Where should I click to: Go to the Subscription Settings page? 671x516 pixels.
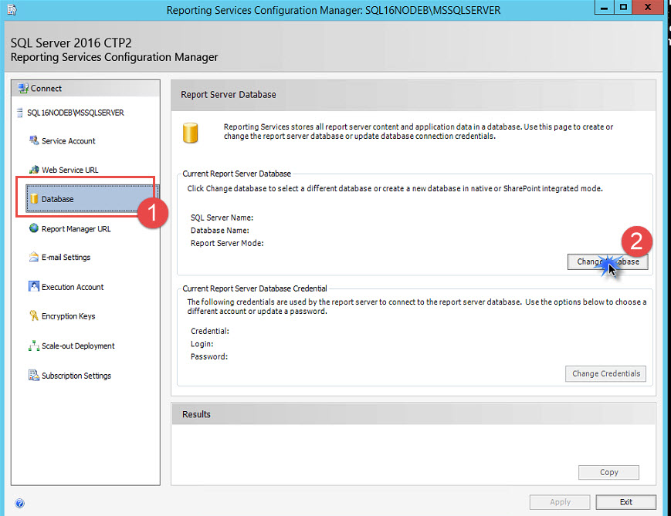(x=76, y=376)
